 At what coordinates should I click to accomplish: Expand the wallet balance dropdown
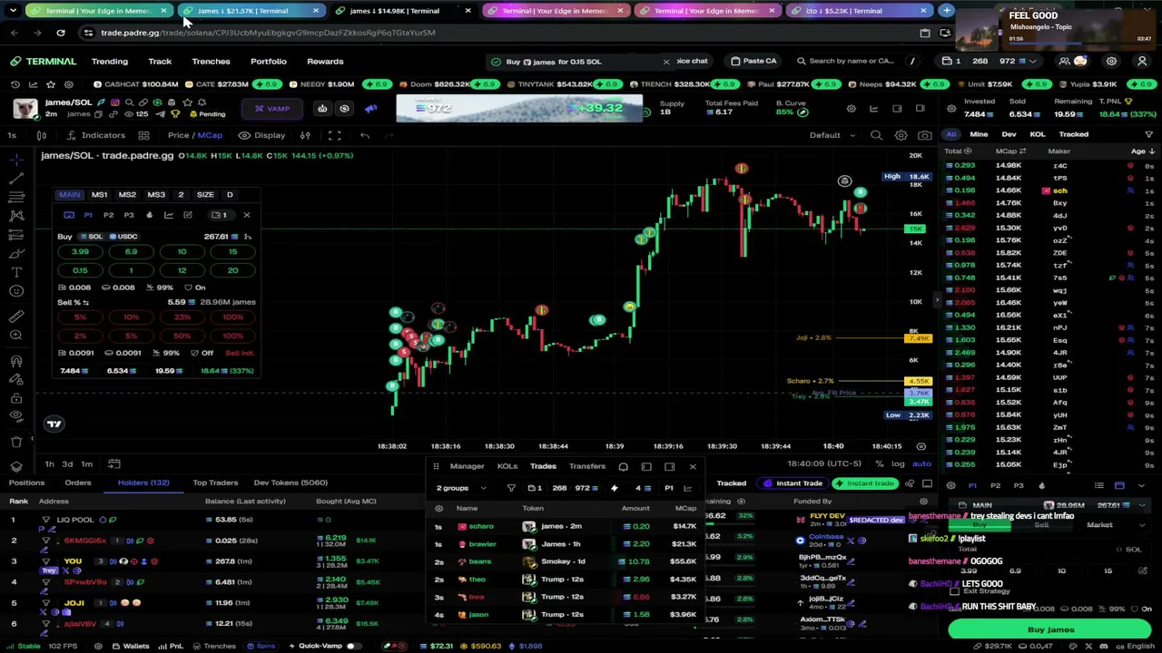tap(1033, 62)
